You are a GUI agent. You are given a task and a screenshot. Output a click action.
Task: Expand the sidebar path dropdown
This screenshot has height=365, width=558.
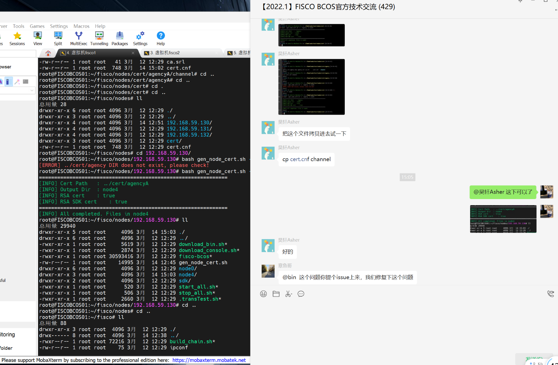(x=32, y=91)
